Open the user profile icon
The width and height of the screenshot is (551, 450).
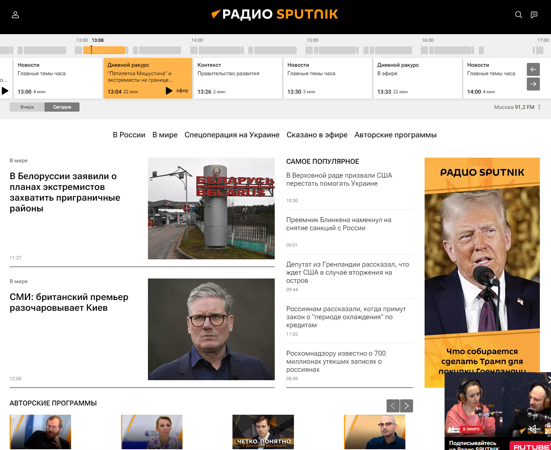tap(15, 15)
